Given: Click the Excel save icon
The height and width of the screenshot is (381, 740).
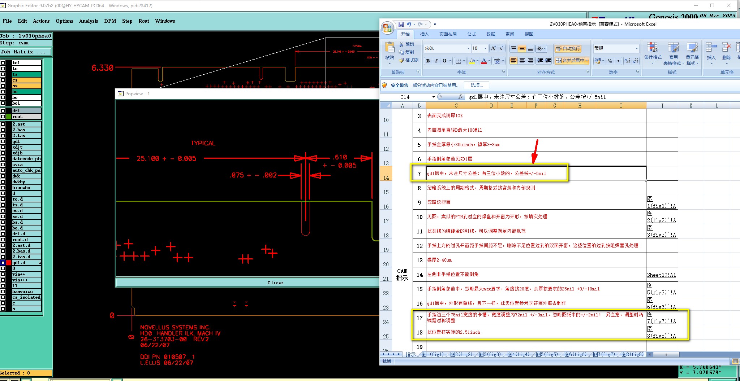Looking at the screenshot, I should [x=401, y=25].
